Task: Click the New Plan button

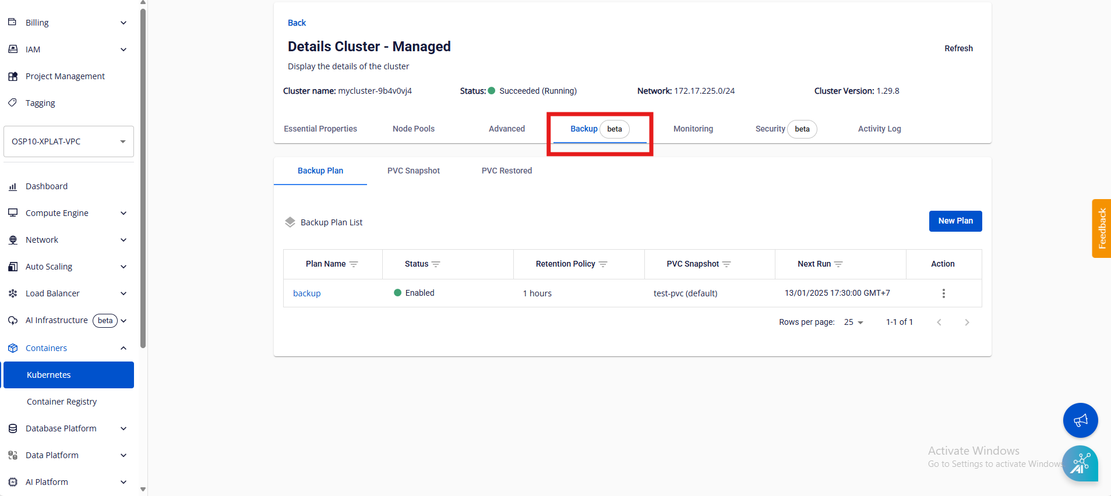Action: (x=955, y=221)
